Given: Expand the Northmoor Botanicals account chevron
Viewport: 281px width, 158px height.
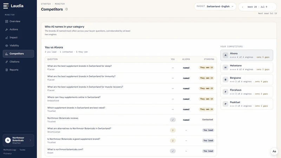Looking at the screenshot, I should (30, 140).
